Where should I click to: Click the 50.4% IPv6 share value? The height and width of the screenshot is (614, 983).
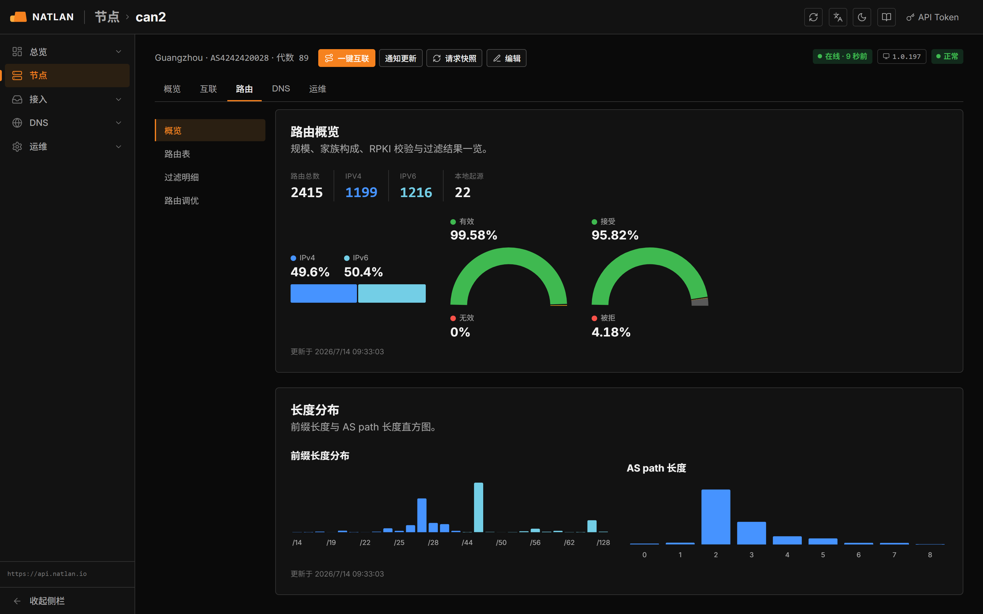(x=363, y=272)
